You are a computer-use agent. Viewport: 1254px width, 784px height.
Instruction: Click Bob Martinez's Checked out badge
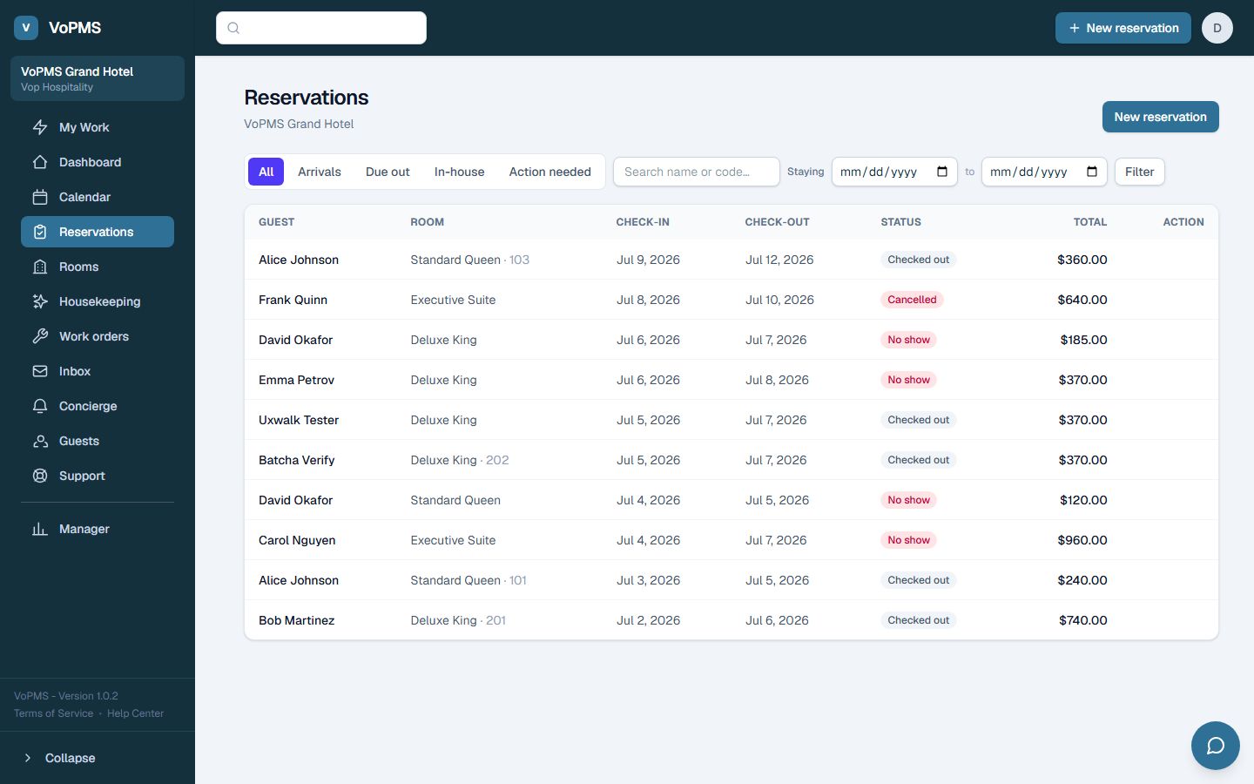(x=919, y=620)
